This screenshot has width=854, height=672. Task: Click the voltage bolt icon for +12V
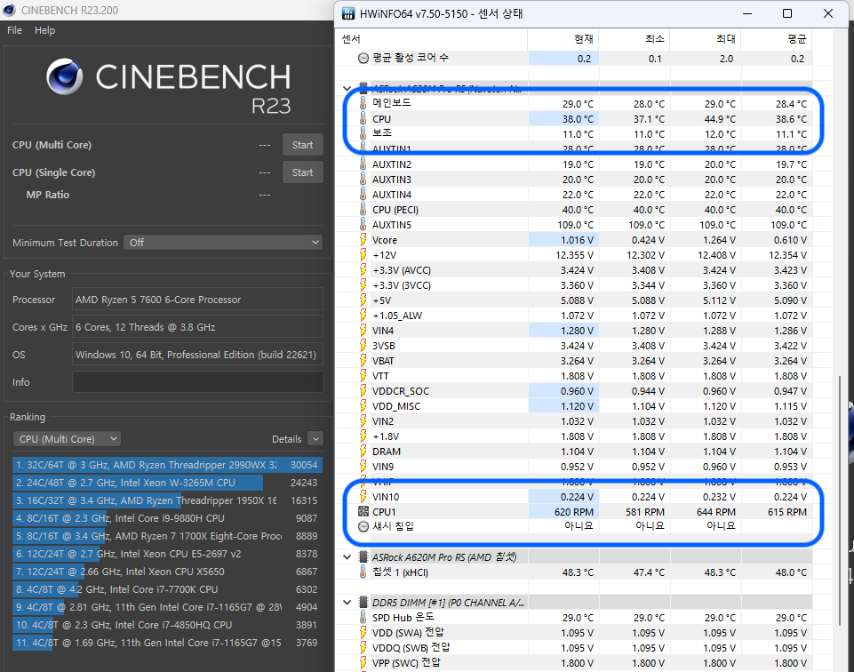363,255
